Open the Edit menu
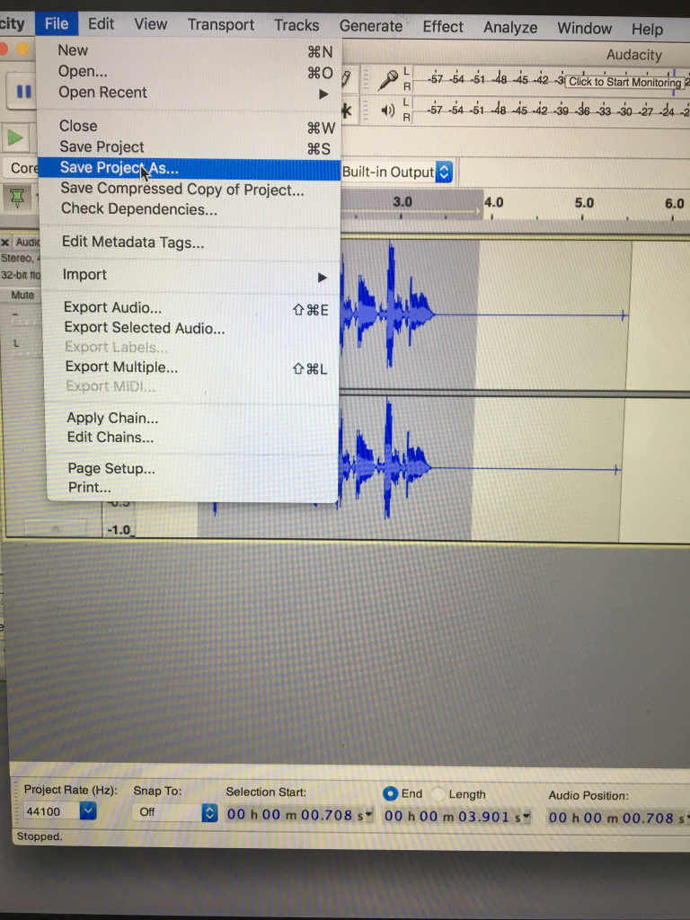 (x=101, y=24)
